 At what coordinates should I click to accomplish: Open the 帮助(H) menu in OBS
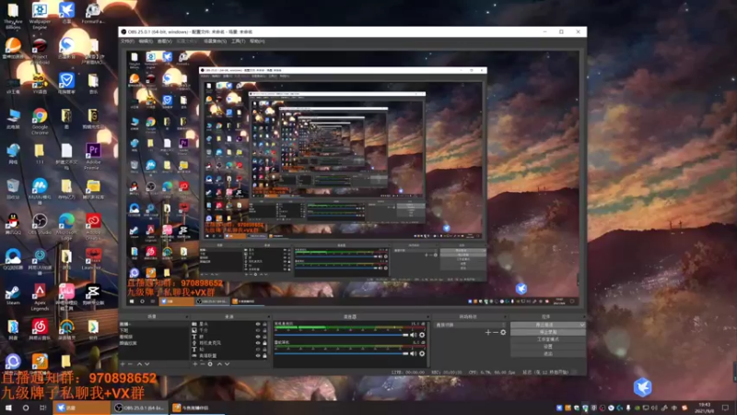click(257, 41)
